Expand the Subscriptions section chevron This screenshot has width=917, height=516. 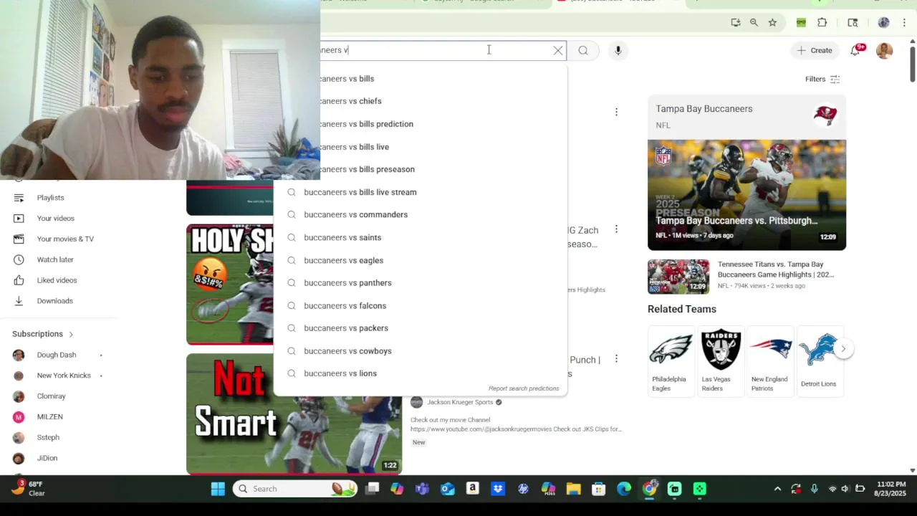pos(71,334)
